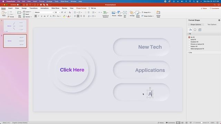Insert a Picture

coord(114,14)
